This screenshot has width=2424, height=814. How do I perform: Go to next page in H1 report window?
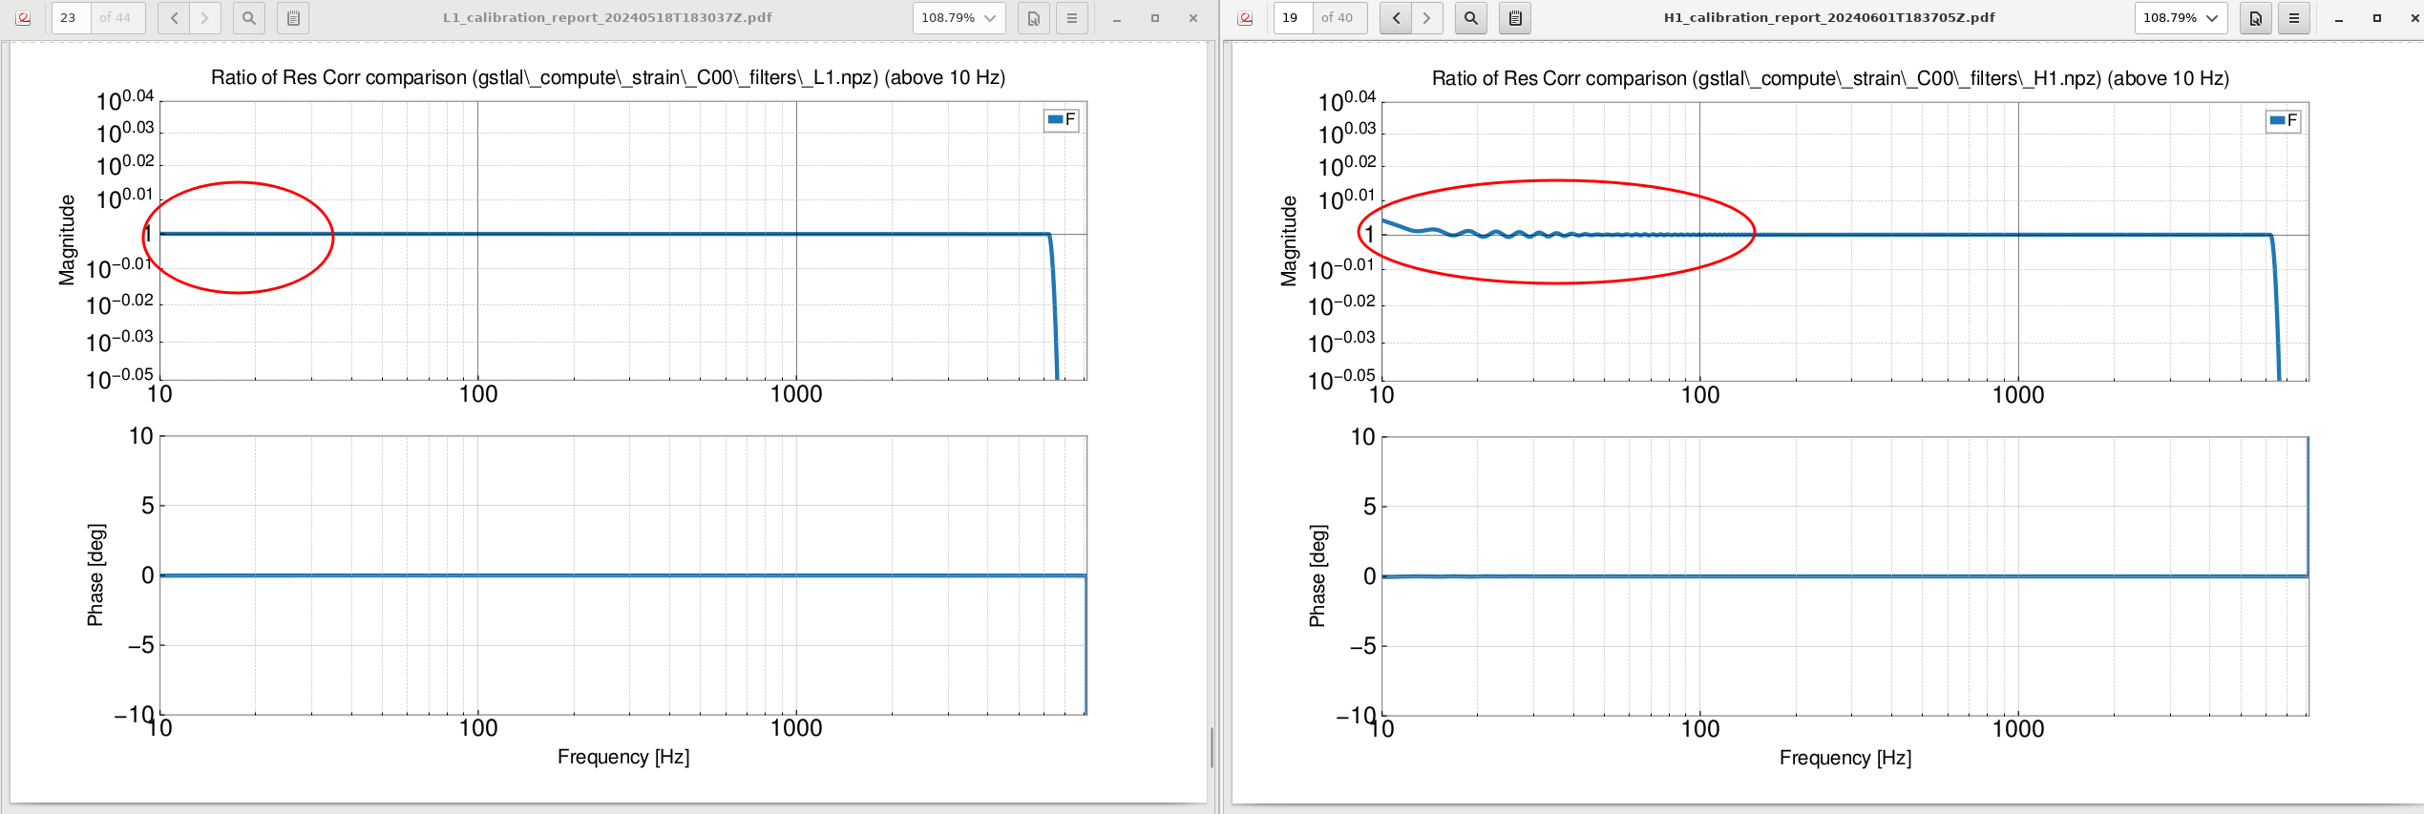coord(1426,18)
